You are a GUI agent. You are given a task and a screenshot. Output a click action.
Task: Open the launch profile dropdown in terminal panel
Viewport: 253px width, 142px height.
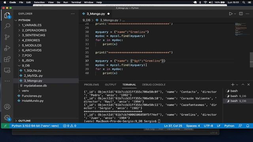pyautogui.click(x=237, y=85)
